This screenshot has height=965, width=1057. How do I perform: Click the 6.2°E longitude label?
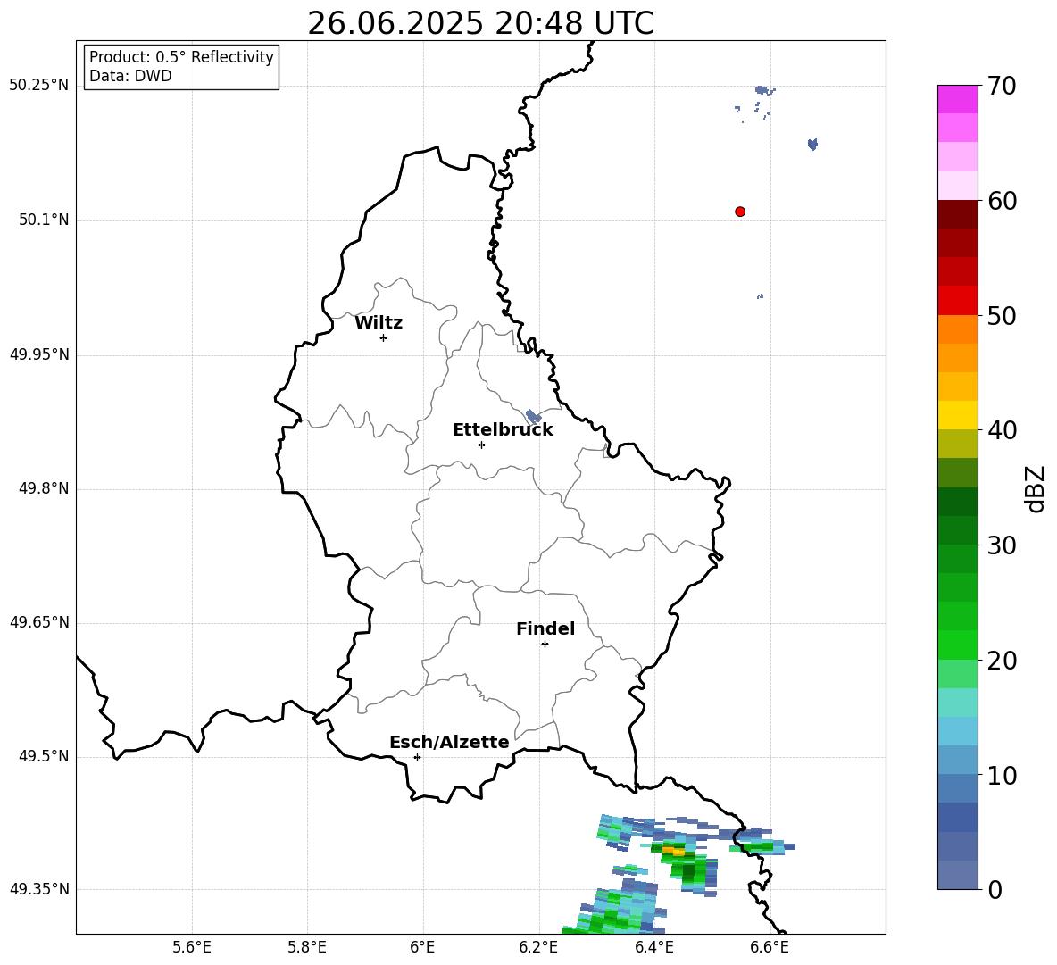pos(538,947)
